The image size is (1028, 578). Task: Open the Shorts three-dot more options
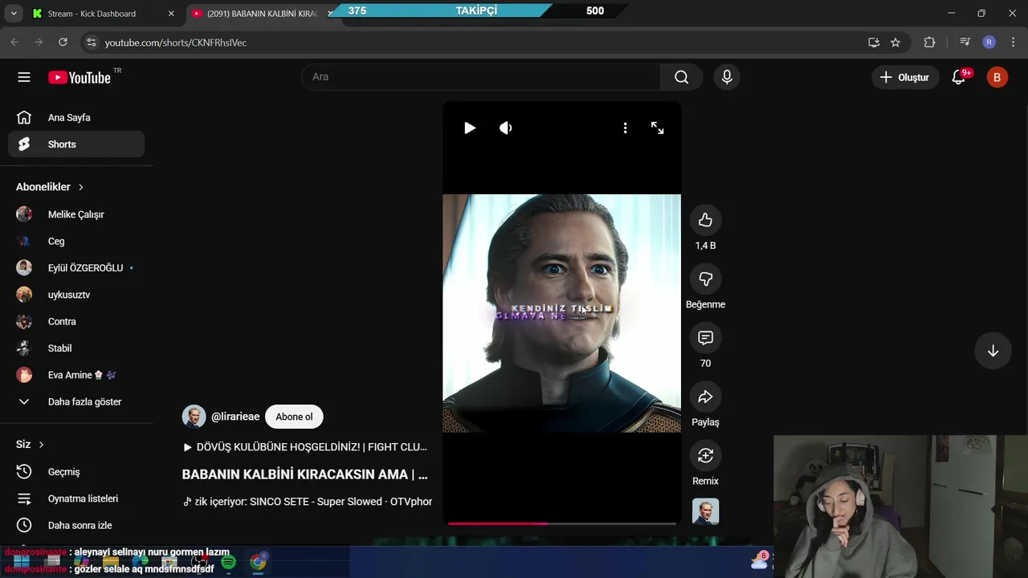[625, 128]
